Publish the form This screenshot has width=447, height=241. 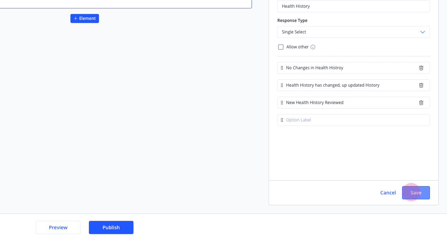tap(111, 227)
